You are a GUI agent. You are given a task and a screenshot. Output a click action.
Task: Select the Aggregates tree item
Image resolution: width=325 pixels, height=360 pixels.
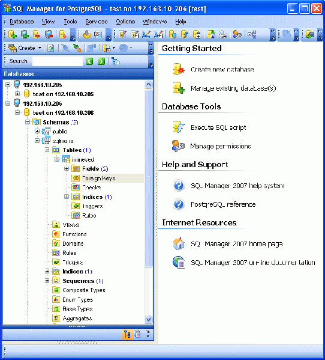click(77, 318)
